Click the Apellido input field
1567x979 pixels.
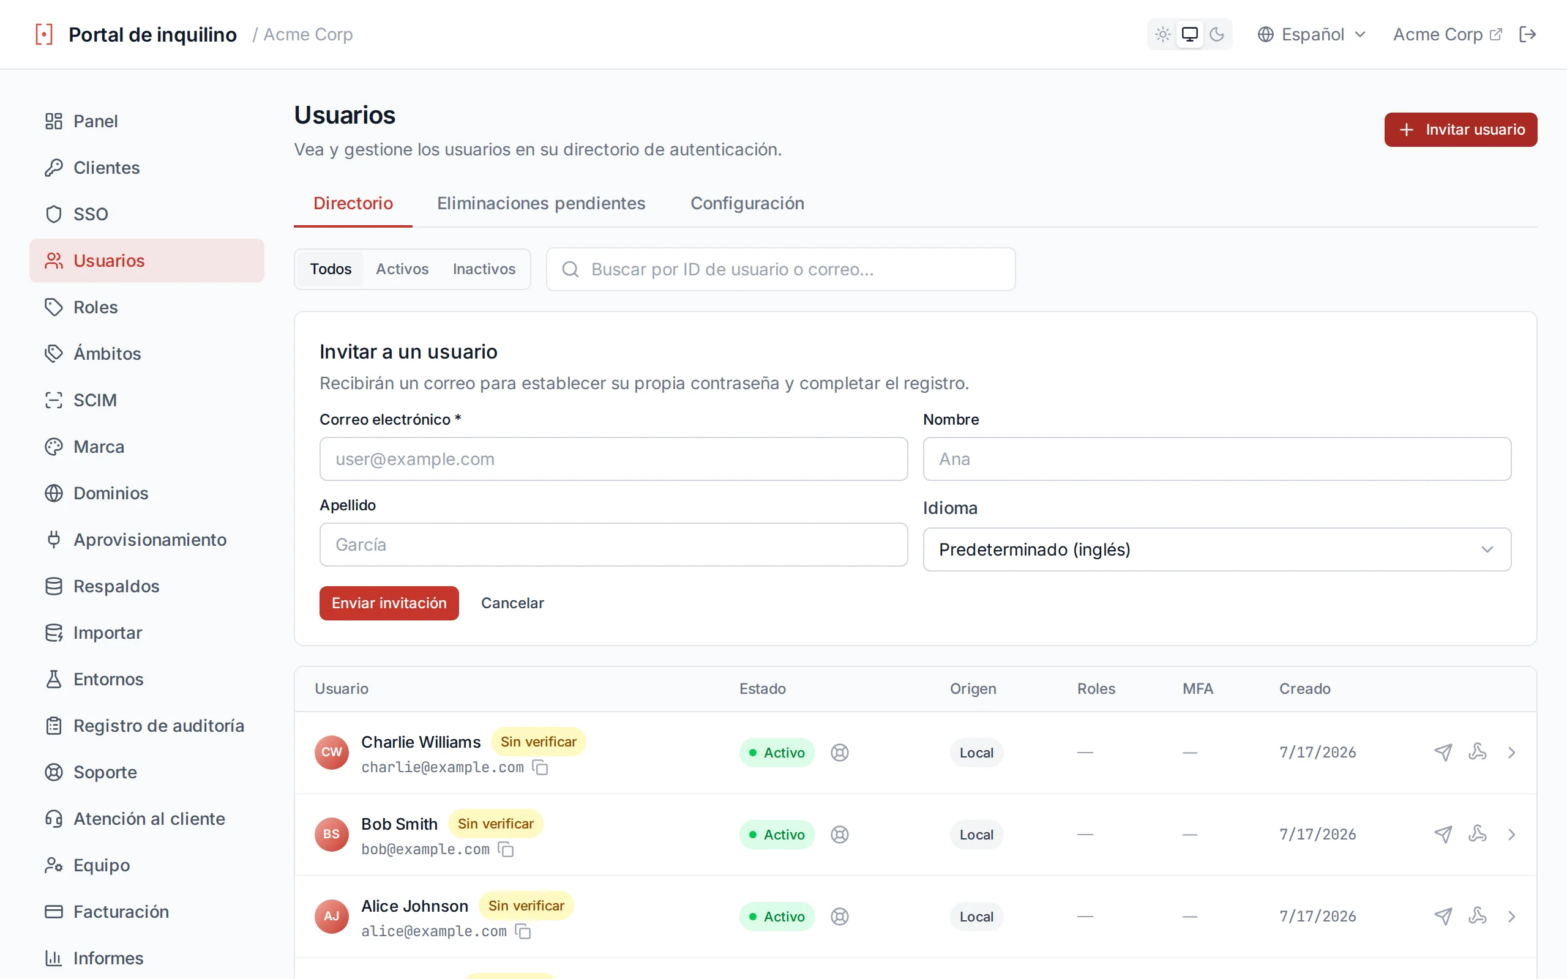(613, 545)
